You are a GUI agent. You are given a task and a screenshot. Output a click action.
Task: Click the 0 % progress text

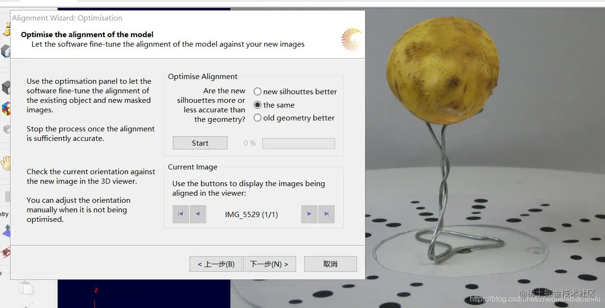(249, 143)
